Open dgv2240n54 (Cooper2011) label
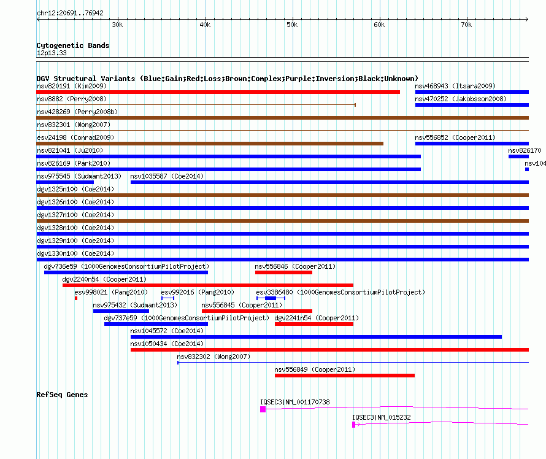This screenshot has height=459, width=546. [104, 279]
